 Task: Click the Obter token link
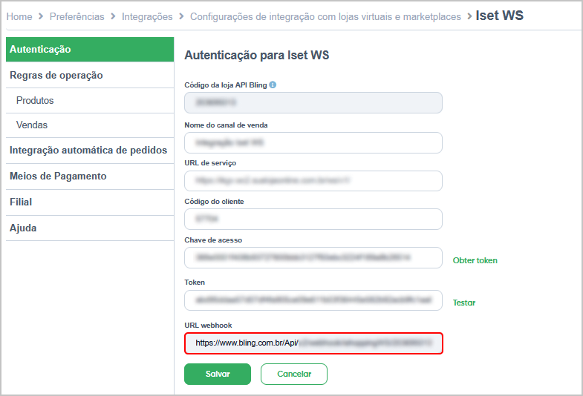click(475, 260)
